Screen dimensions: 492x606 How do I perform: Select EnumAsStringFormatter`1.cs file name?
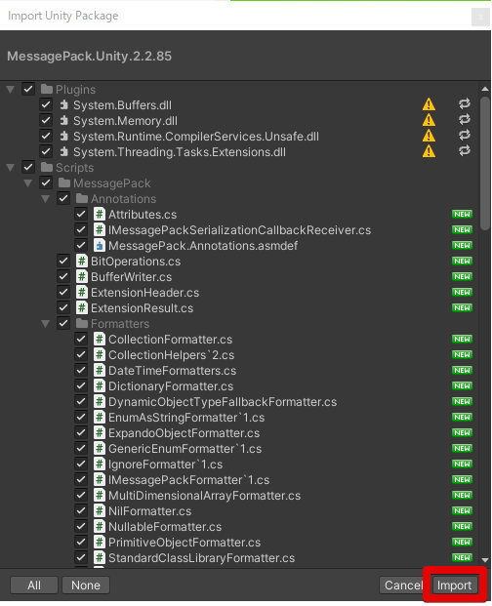[186, 418]
